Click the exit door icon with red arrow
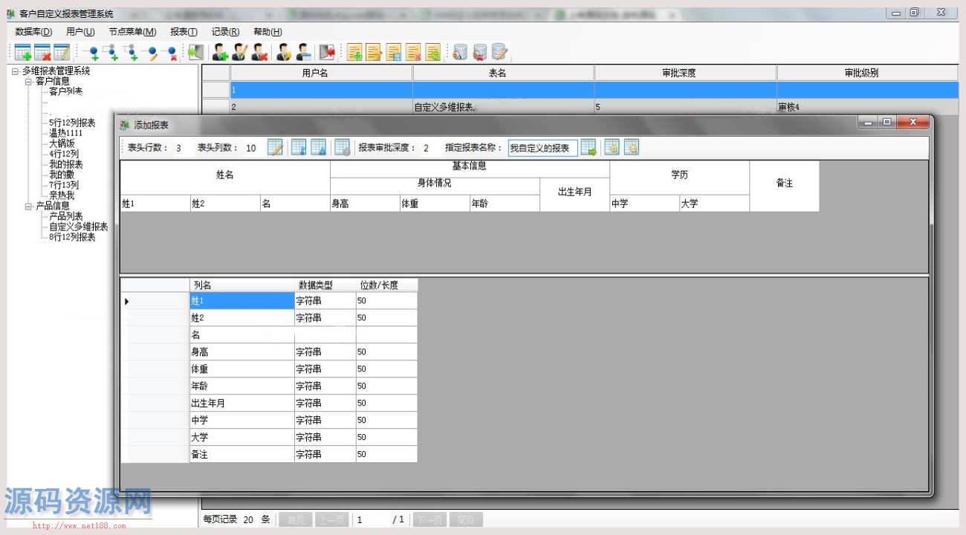The height and width of the screenshot is (535, 966). [x=327, y=52]
